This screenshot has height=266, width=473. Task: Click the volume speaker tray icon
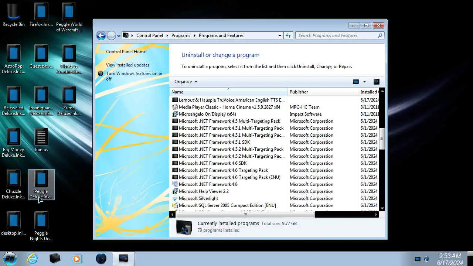[x=426, y=259]
